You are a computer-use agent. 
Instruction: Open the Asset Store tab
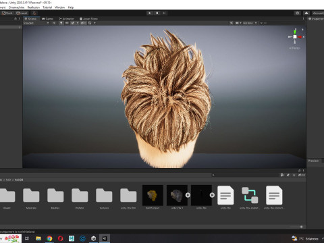(88, 19)
